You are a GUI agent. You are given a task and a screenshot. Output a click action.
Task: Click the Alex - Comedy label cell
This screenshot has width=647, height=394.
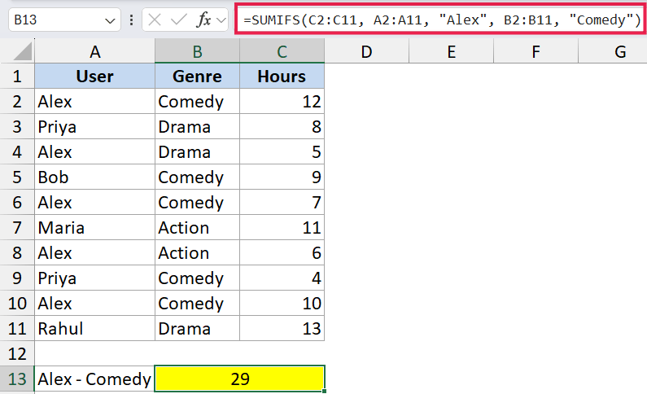click(x=95, y=379)
